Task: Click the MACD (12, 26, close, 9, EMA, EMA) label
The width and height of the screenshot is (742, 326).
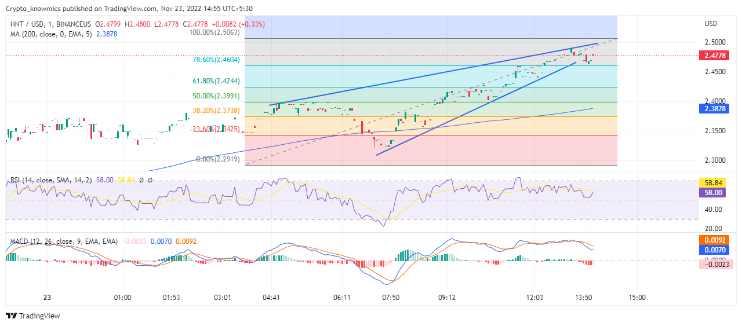Action: click(64, 241)
